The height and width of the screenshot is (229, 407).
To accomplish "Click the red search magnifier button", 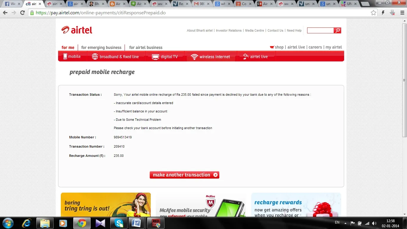I will tap(337, 30).
